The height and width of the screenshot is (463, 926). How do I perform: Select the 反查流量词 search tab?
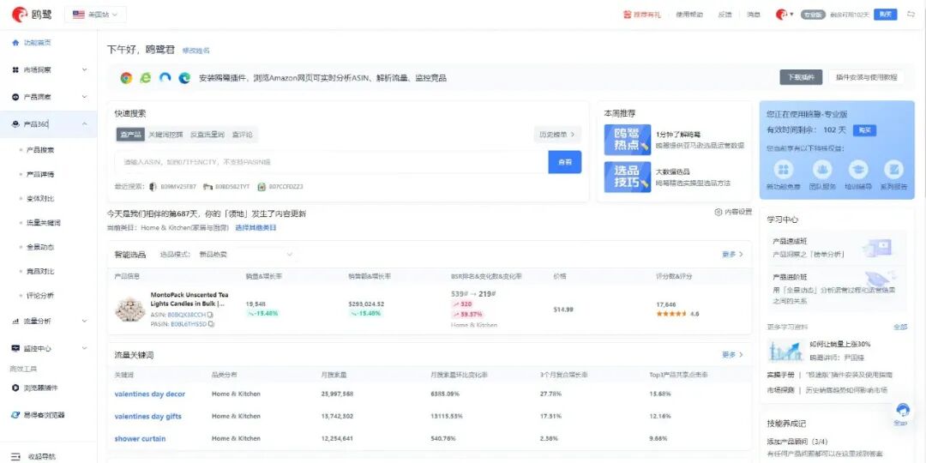pyautogui.click(x=207, y=135)
